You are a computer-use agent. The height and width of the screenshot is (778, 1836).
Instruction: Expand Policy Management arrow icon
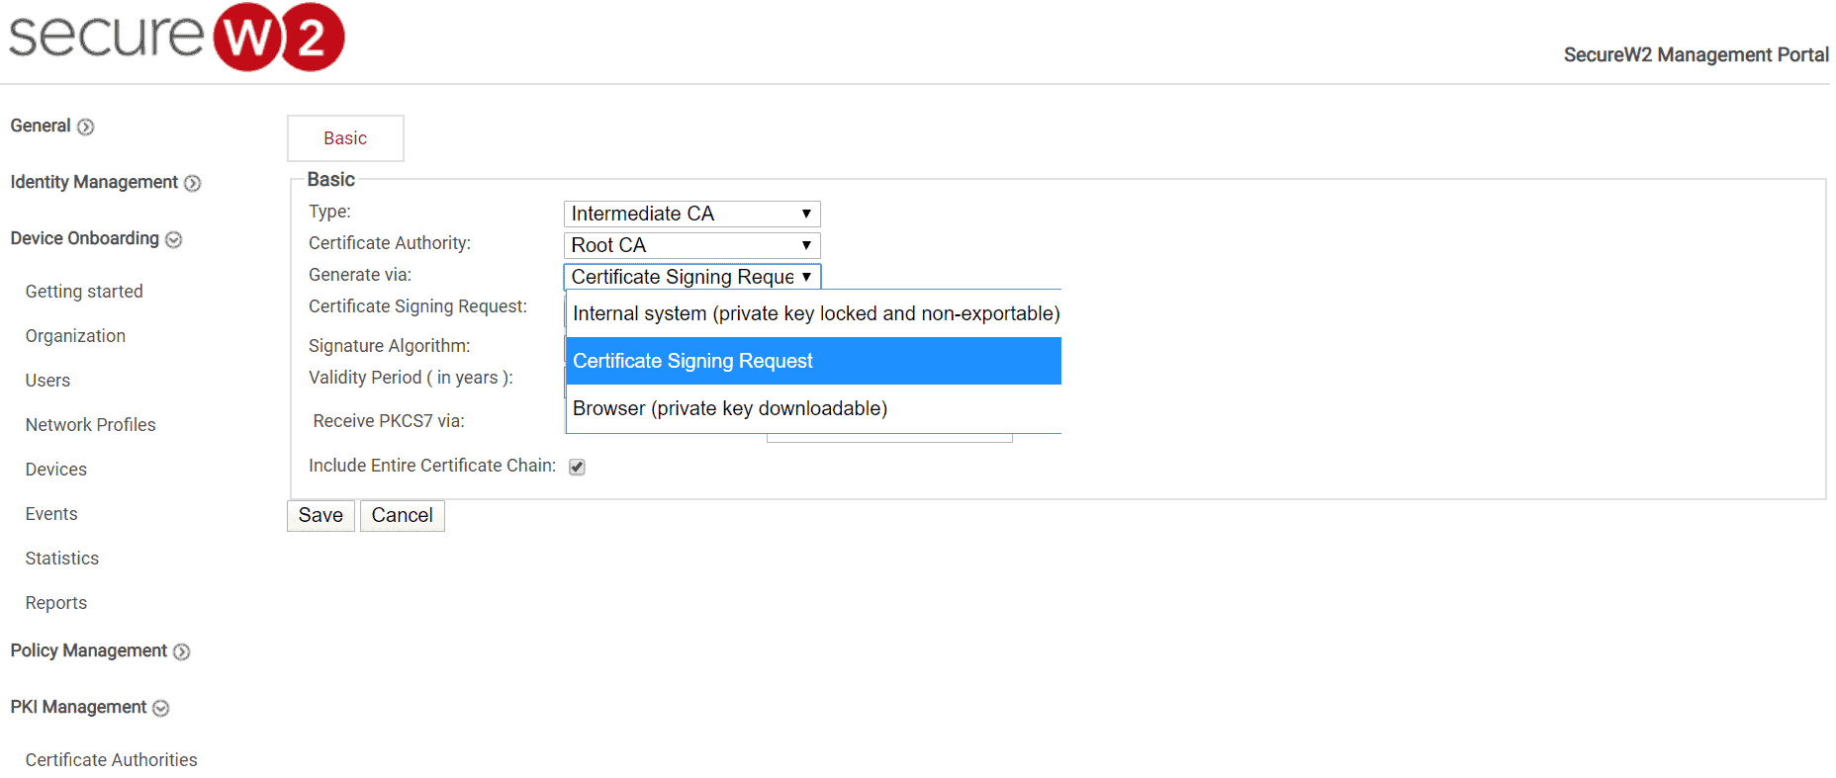pyautogui.click(x=182, y=651)
